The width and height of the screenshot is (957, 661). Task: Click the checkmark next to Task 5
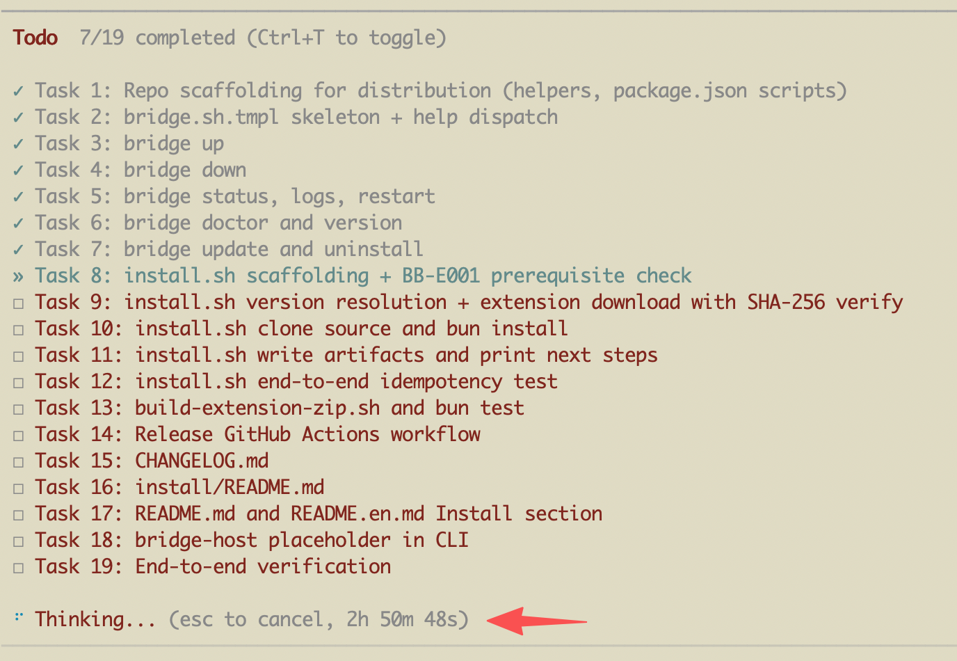(19, 197)
